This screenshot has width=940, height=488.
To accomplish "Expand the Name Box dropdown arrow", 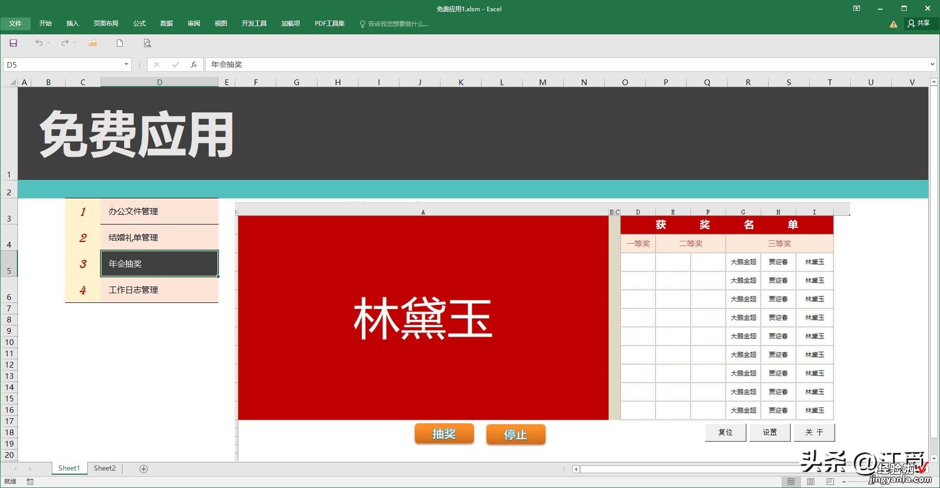I will [x=126, y=65].
